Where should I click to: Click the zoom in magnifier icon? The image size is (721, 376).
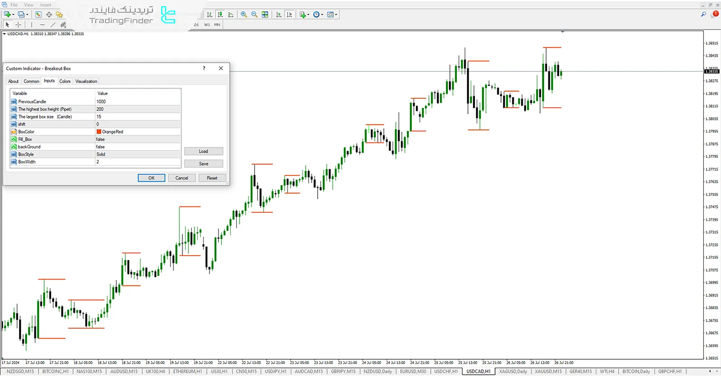pos(244,14)
